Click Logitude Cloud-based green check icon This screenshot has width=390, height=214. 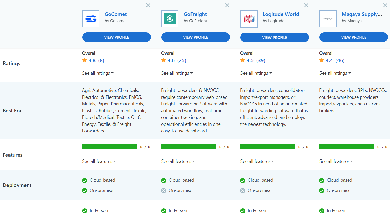pos(243,181)
